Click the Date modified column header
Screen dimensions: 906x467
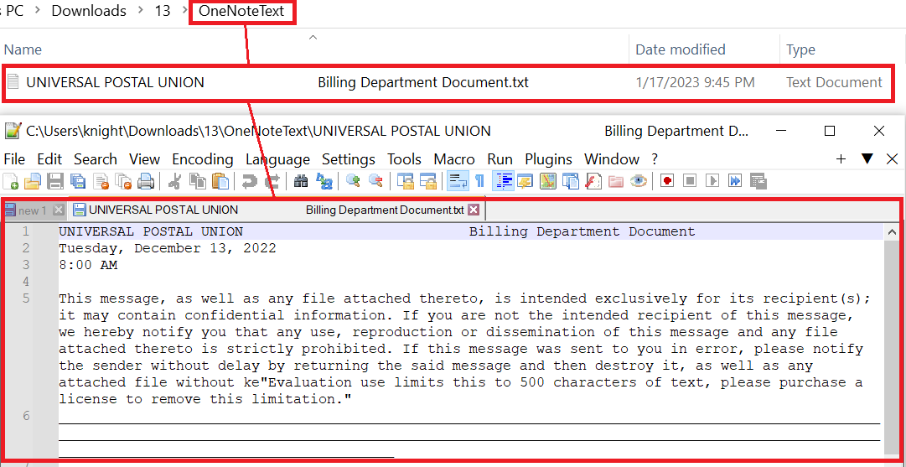[x=680, y=50]
